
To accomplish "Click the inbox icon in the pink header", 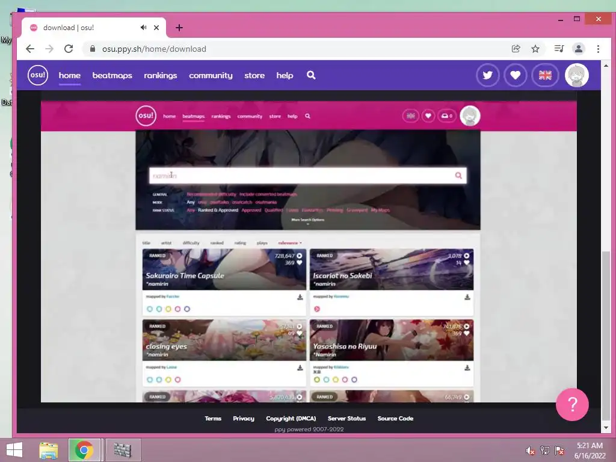I will coord(447,116).
